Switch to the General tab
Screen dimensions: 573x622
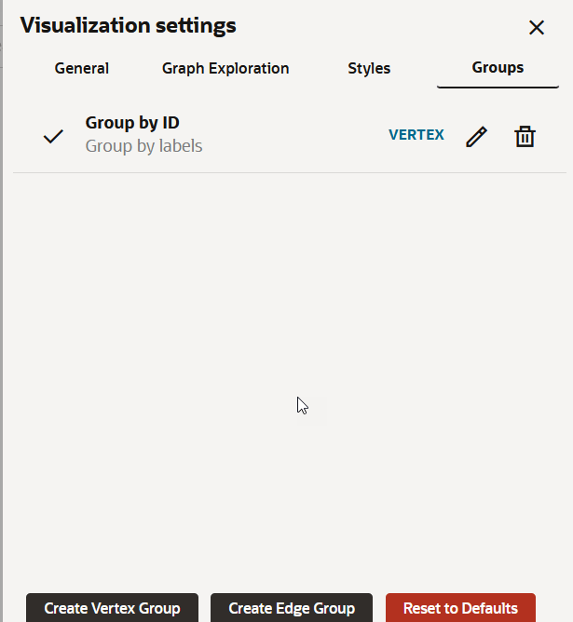[x=82, y=68]
